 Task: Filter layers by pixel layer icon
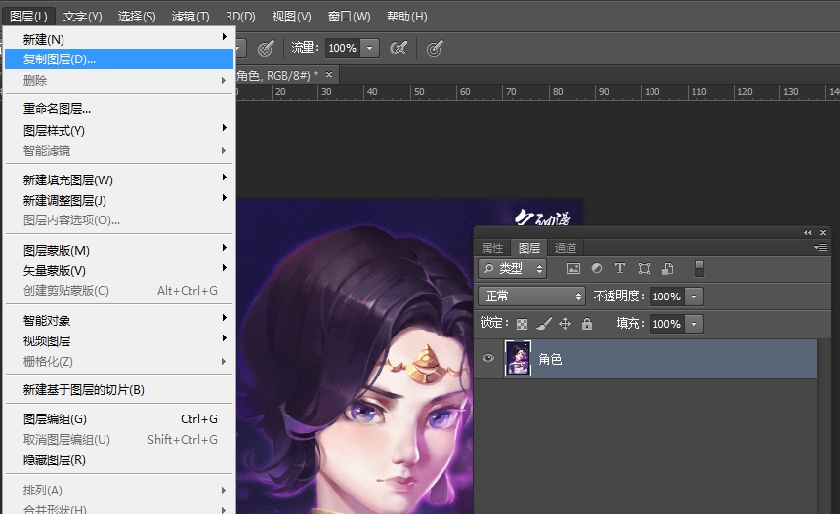tap(573, 269)
